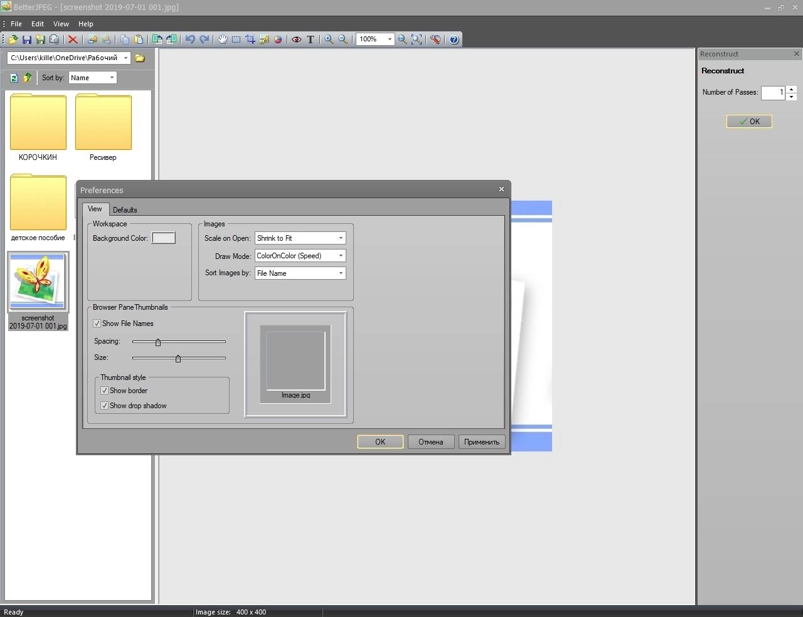Select the rectangular selection tool
The height and width of the screenshot is (617, 803).
[x=236, y=40]
